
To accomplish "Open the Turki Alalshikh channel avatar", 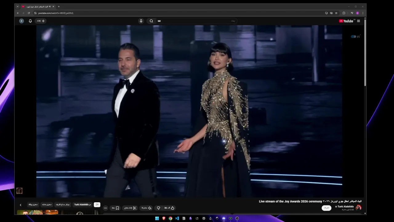I will click(358, 208).
